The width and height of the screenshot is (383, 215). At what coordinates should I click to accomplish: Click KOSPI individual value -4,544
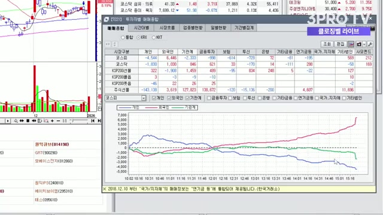point(151,58)
